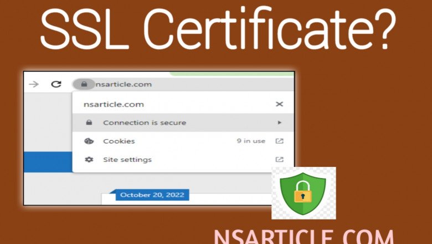
Task: Reload the page with the refresh icon
Action: coord(56,84)
